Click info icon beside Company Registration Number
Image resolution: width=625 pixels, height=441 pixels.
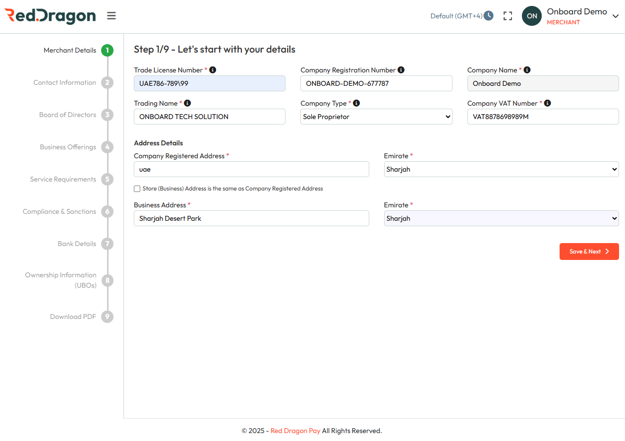(401, 70)
